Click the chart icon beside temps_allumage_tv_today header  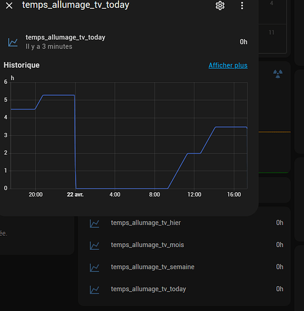point(13,42)
